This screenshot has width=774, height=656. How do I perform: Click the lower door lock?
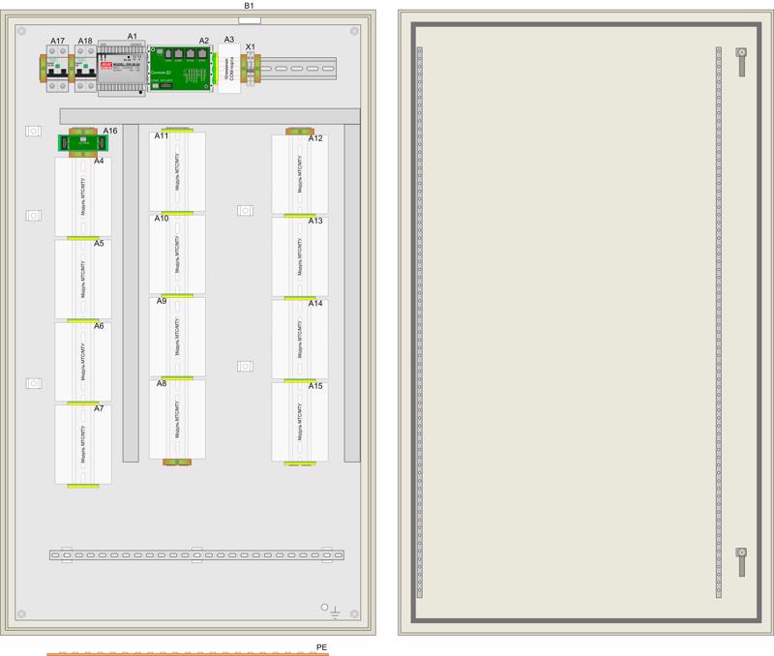[741, 562]
